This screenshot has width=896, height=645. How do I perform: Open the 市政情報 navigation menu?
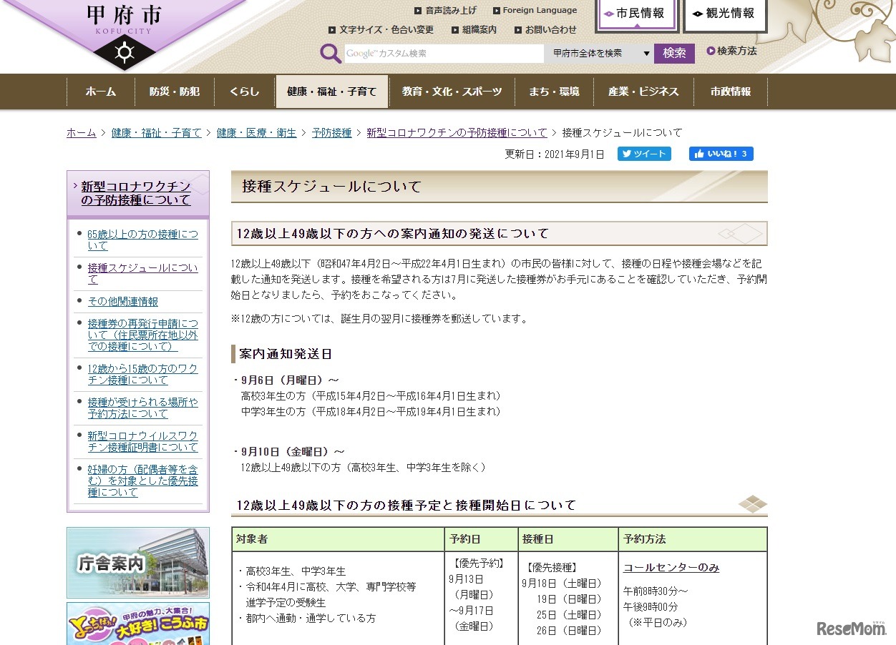click(731, 92)
